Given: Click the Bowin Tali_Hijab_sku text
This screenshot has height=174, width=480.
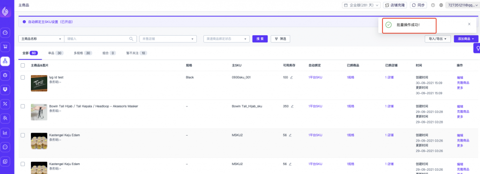Looking at the screenshot, I should click(x=247, y=106).
